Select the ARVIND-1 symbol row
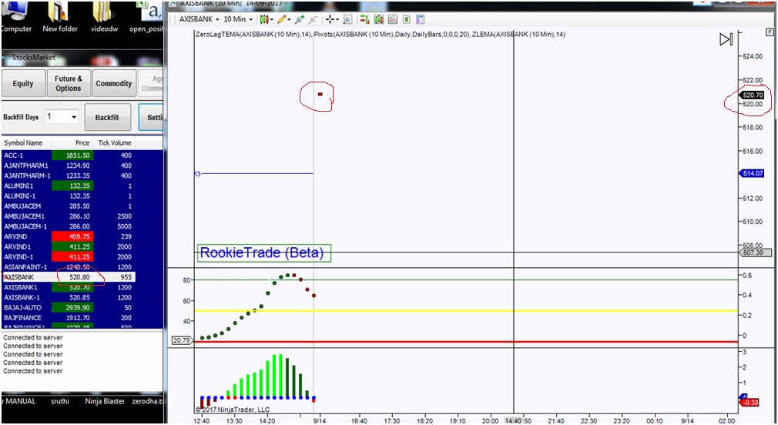The height and width of the screenshot is (425, 778). (x=68, y=257)
